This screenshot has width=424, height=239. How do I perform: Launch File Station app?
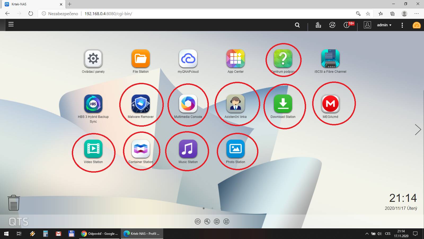141,58
